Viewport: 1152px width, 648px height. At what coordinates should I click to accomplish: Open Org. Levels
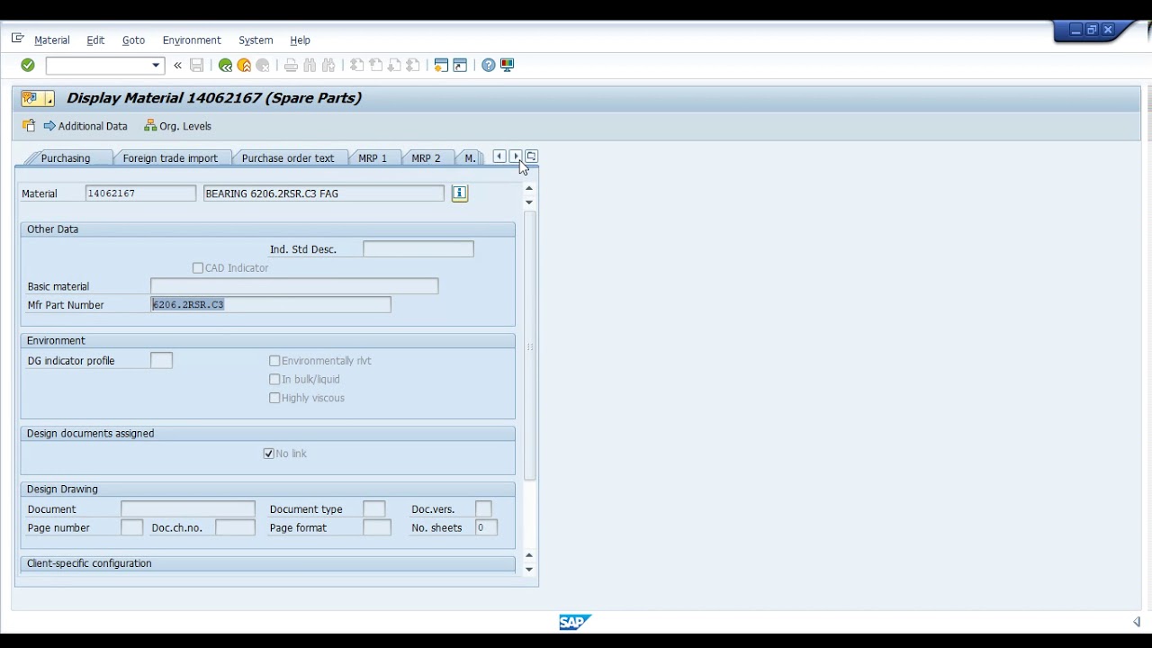click(x=177, y=126)
